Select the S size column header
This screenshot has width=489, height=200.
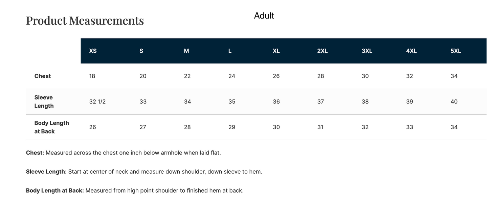tap(141, 51)
